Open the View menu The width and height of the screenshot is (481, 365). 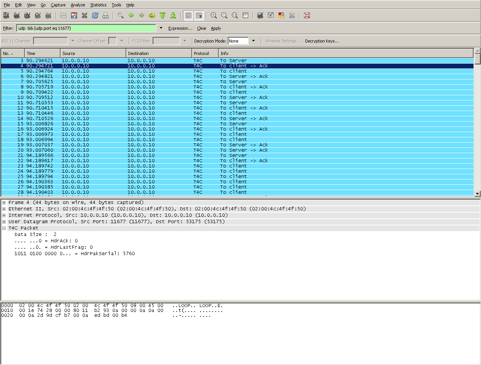click(31, 5)
